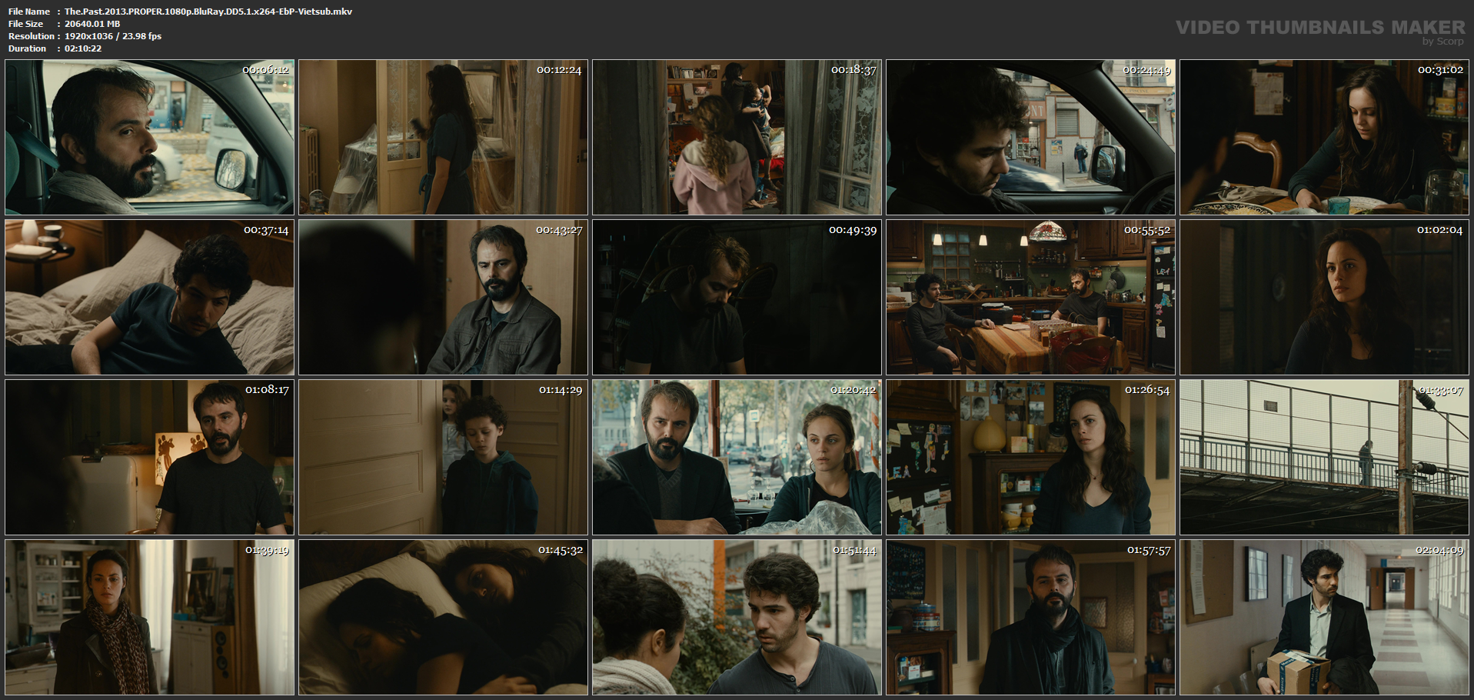View the frame stamped 01:08:17
Image resolution: width=1474 pixels, height=700 pixels.
pos(149,458)
